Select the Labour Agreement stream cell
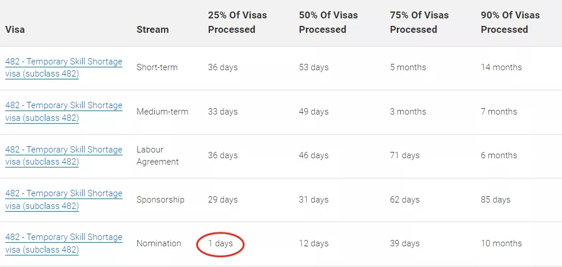This screenshot has width=562, height=267. (x=158, y=155)
